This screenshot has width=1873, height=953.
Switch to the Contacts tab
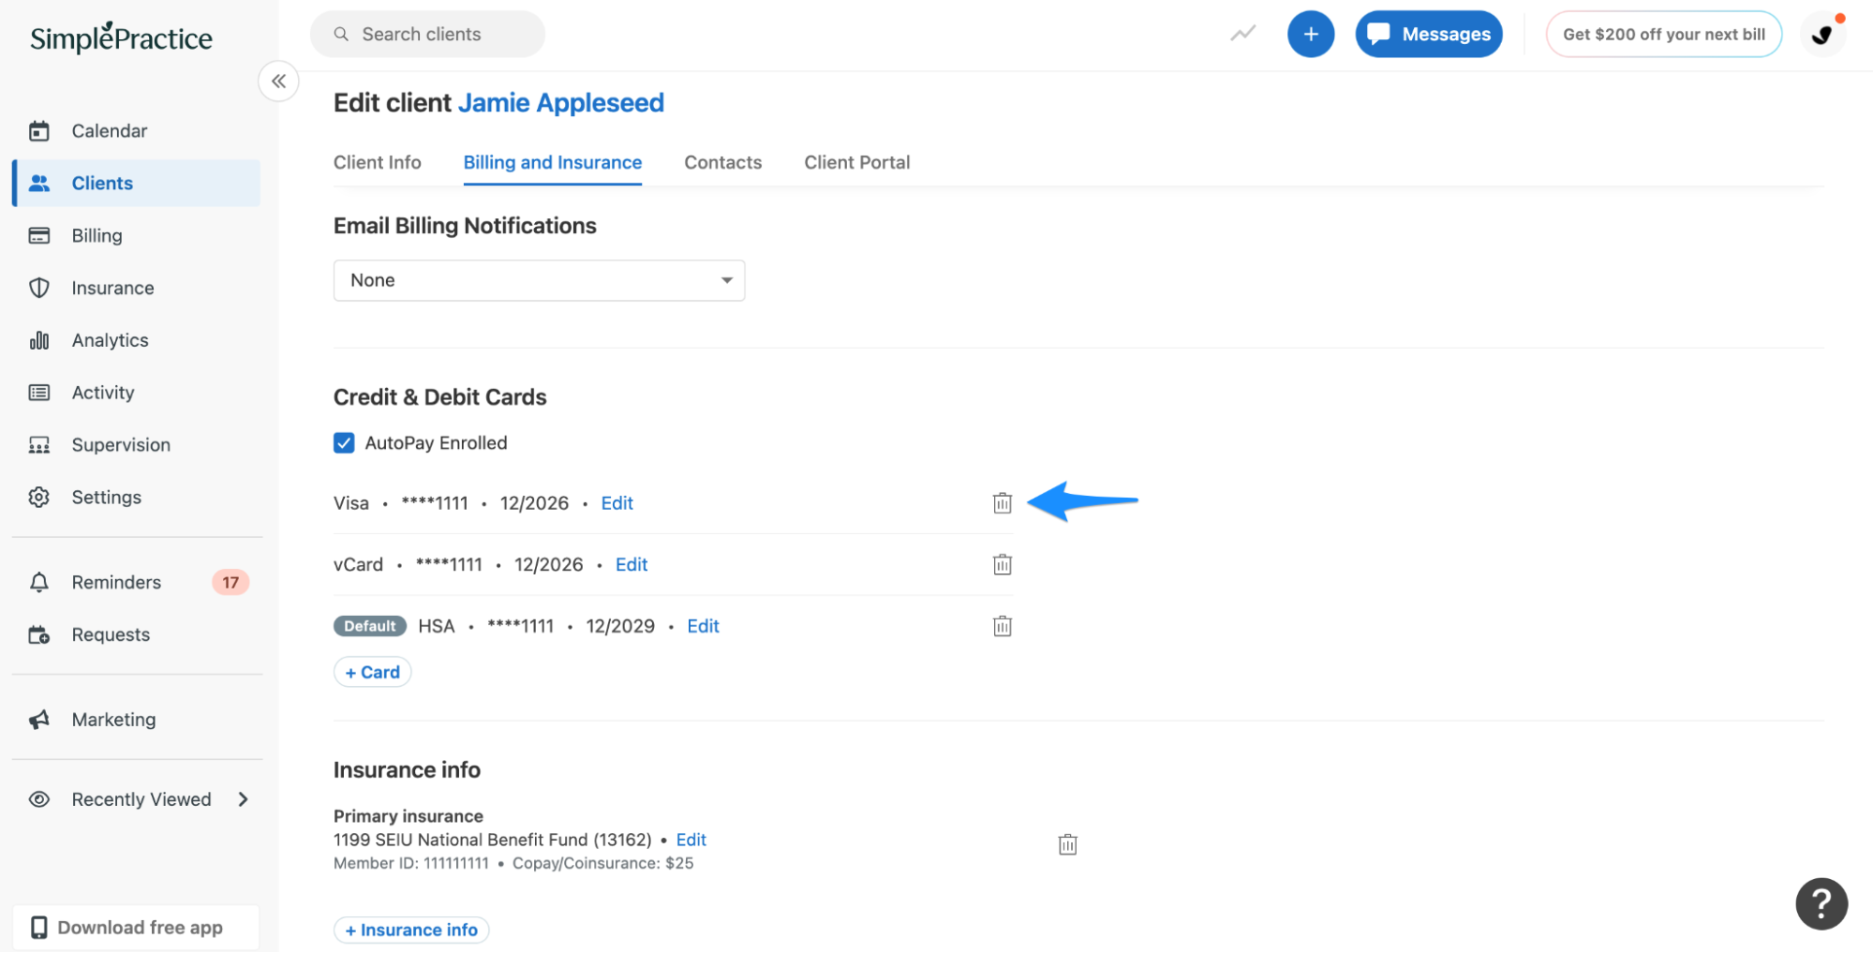[x=722, y=163]
